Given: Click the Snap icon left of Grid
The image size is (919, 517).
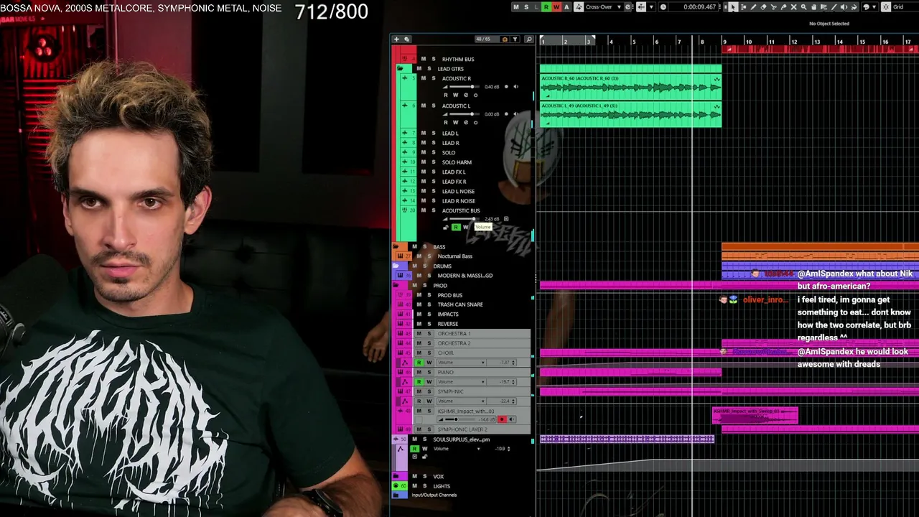Looking at the screenshot, I should pos(886,7).
